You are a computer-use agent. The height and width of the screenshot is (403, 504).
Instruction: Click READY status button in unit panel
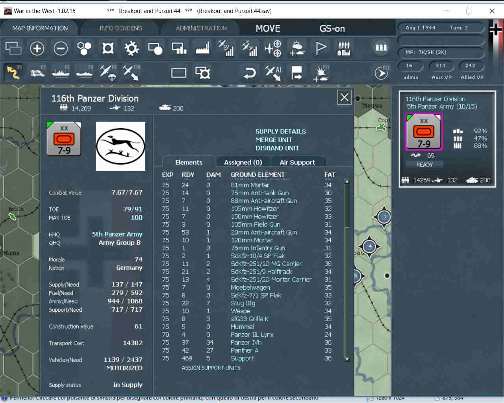click(424, 165)
